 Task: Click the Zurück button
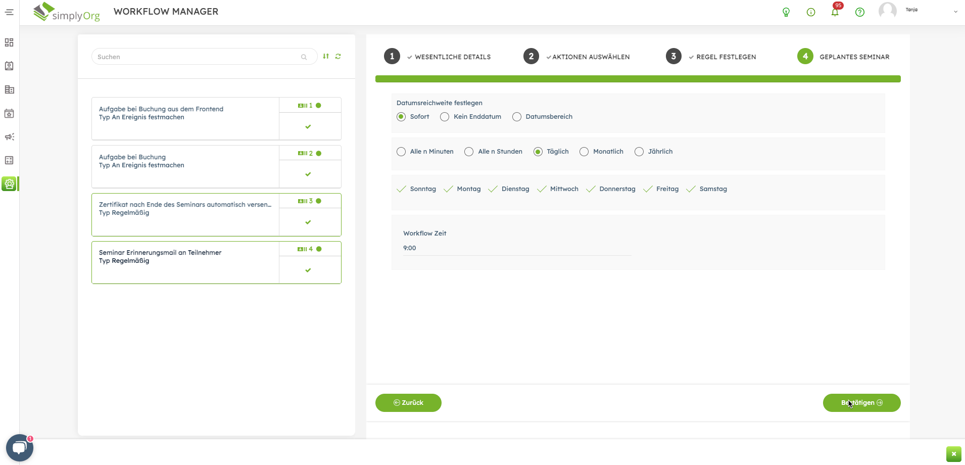point(408,403)
